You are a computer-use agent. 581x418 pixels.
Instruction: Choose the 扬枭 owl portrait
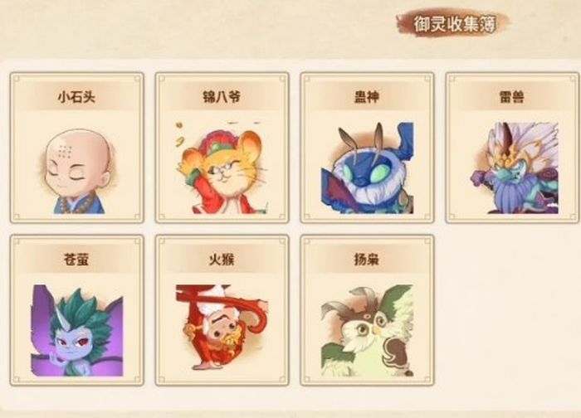pos(367,330)
